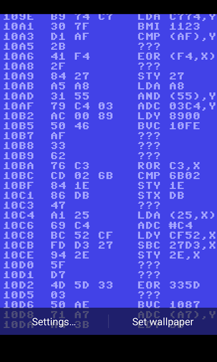Select the LDY CF52,X instruction
The height and width of the screenshot is (362, 217).
[177, 235]
